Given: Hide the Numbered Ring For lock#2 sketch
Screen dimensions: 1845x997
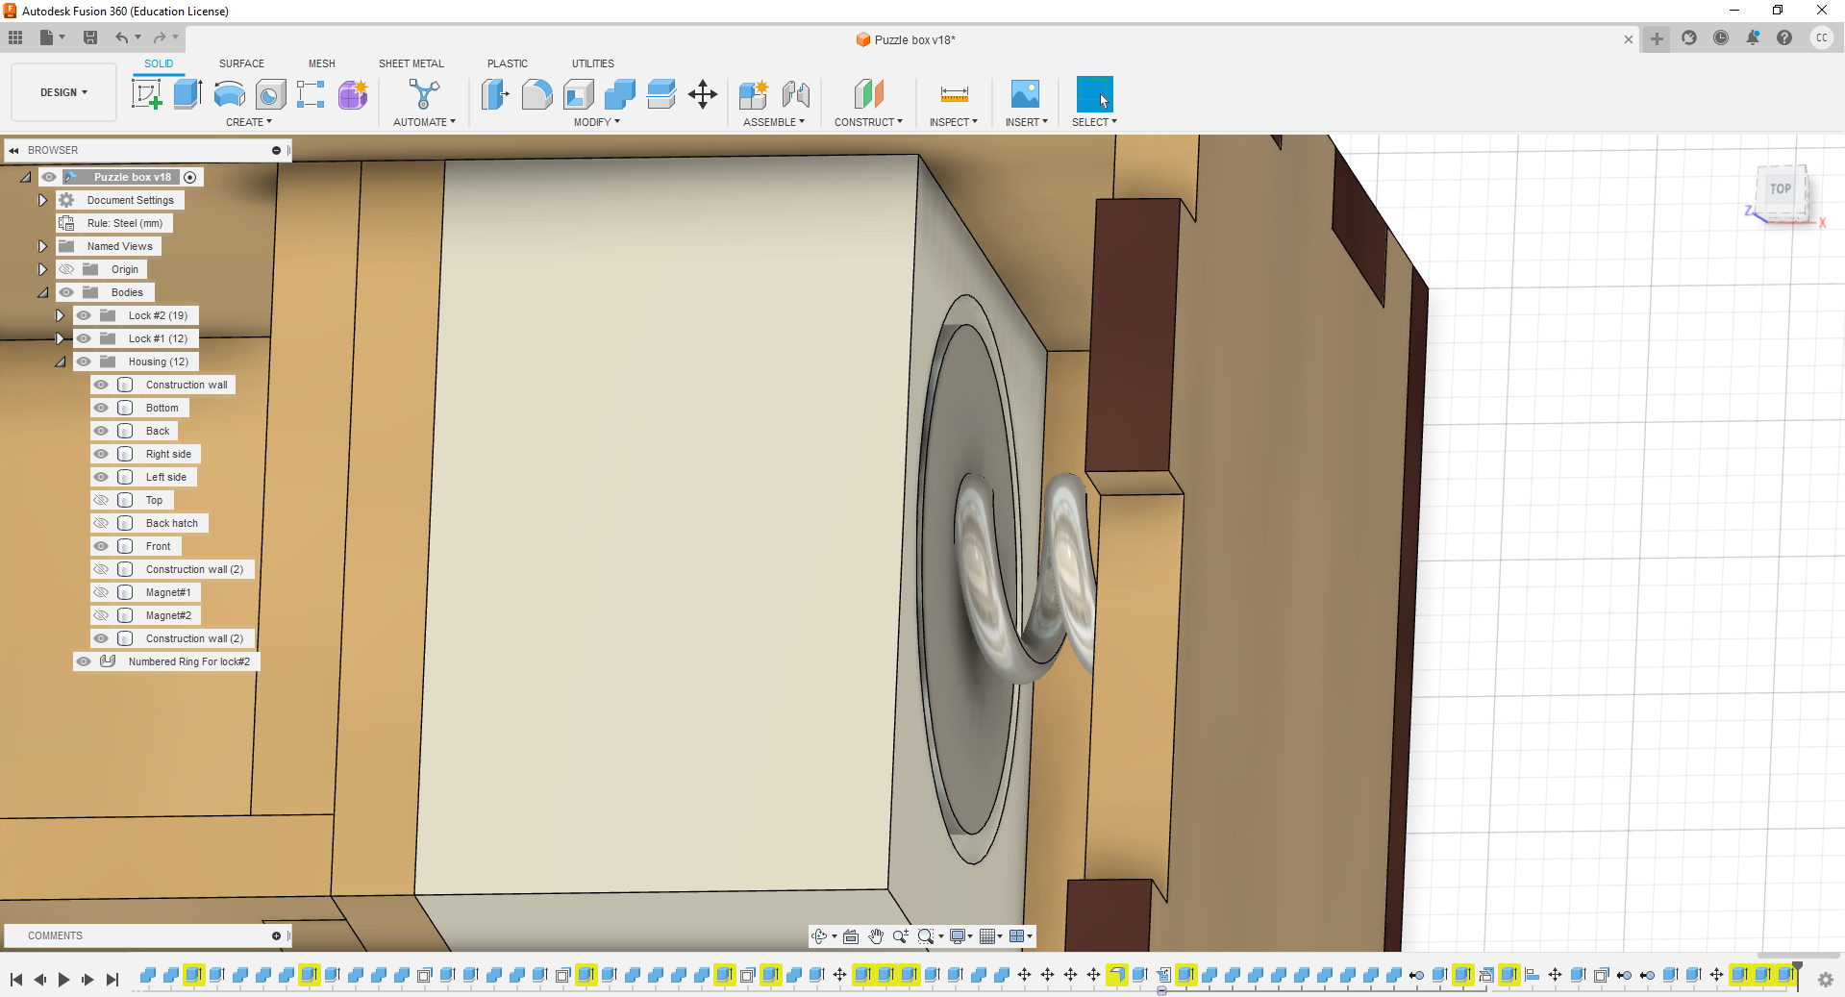Looking at the screenshot, I should pyautogui.click(x=84, y=661).
